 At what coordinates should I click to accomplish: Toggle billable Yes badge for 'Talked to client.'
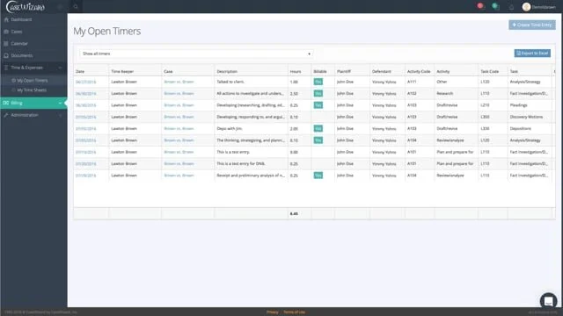[318, 82]
